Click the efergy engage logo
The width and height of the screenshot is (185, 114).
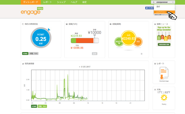tap(32, 11)
